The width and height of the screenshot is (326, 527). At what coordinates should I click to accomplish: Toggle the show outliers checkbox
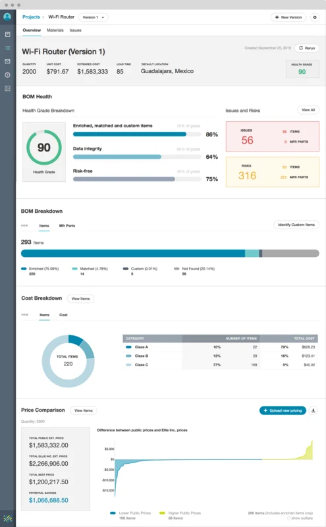click(288, 518)
